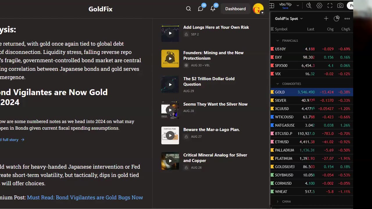
Task: Select the GOLD row in the watchlist
Action: tap(312, 92)
